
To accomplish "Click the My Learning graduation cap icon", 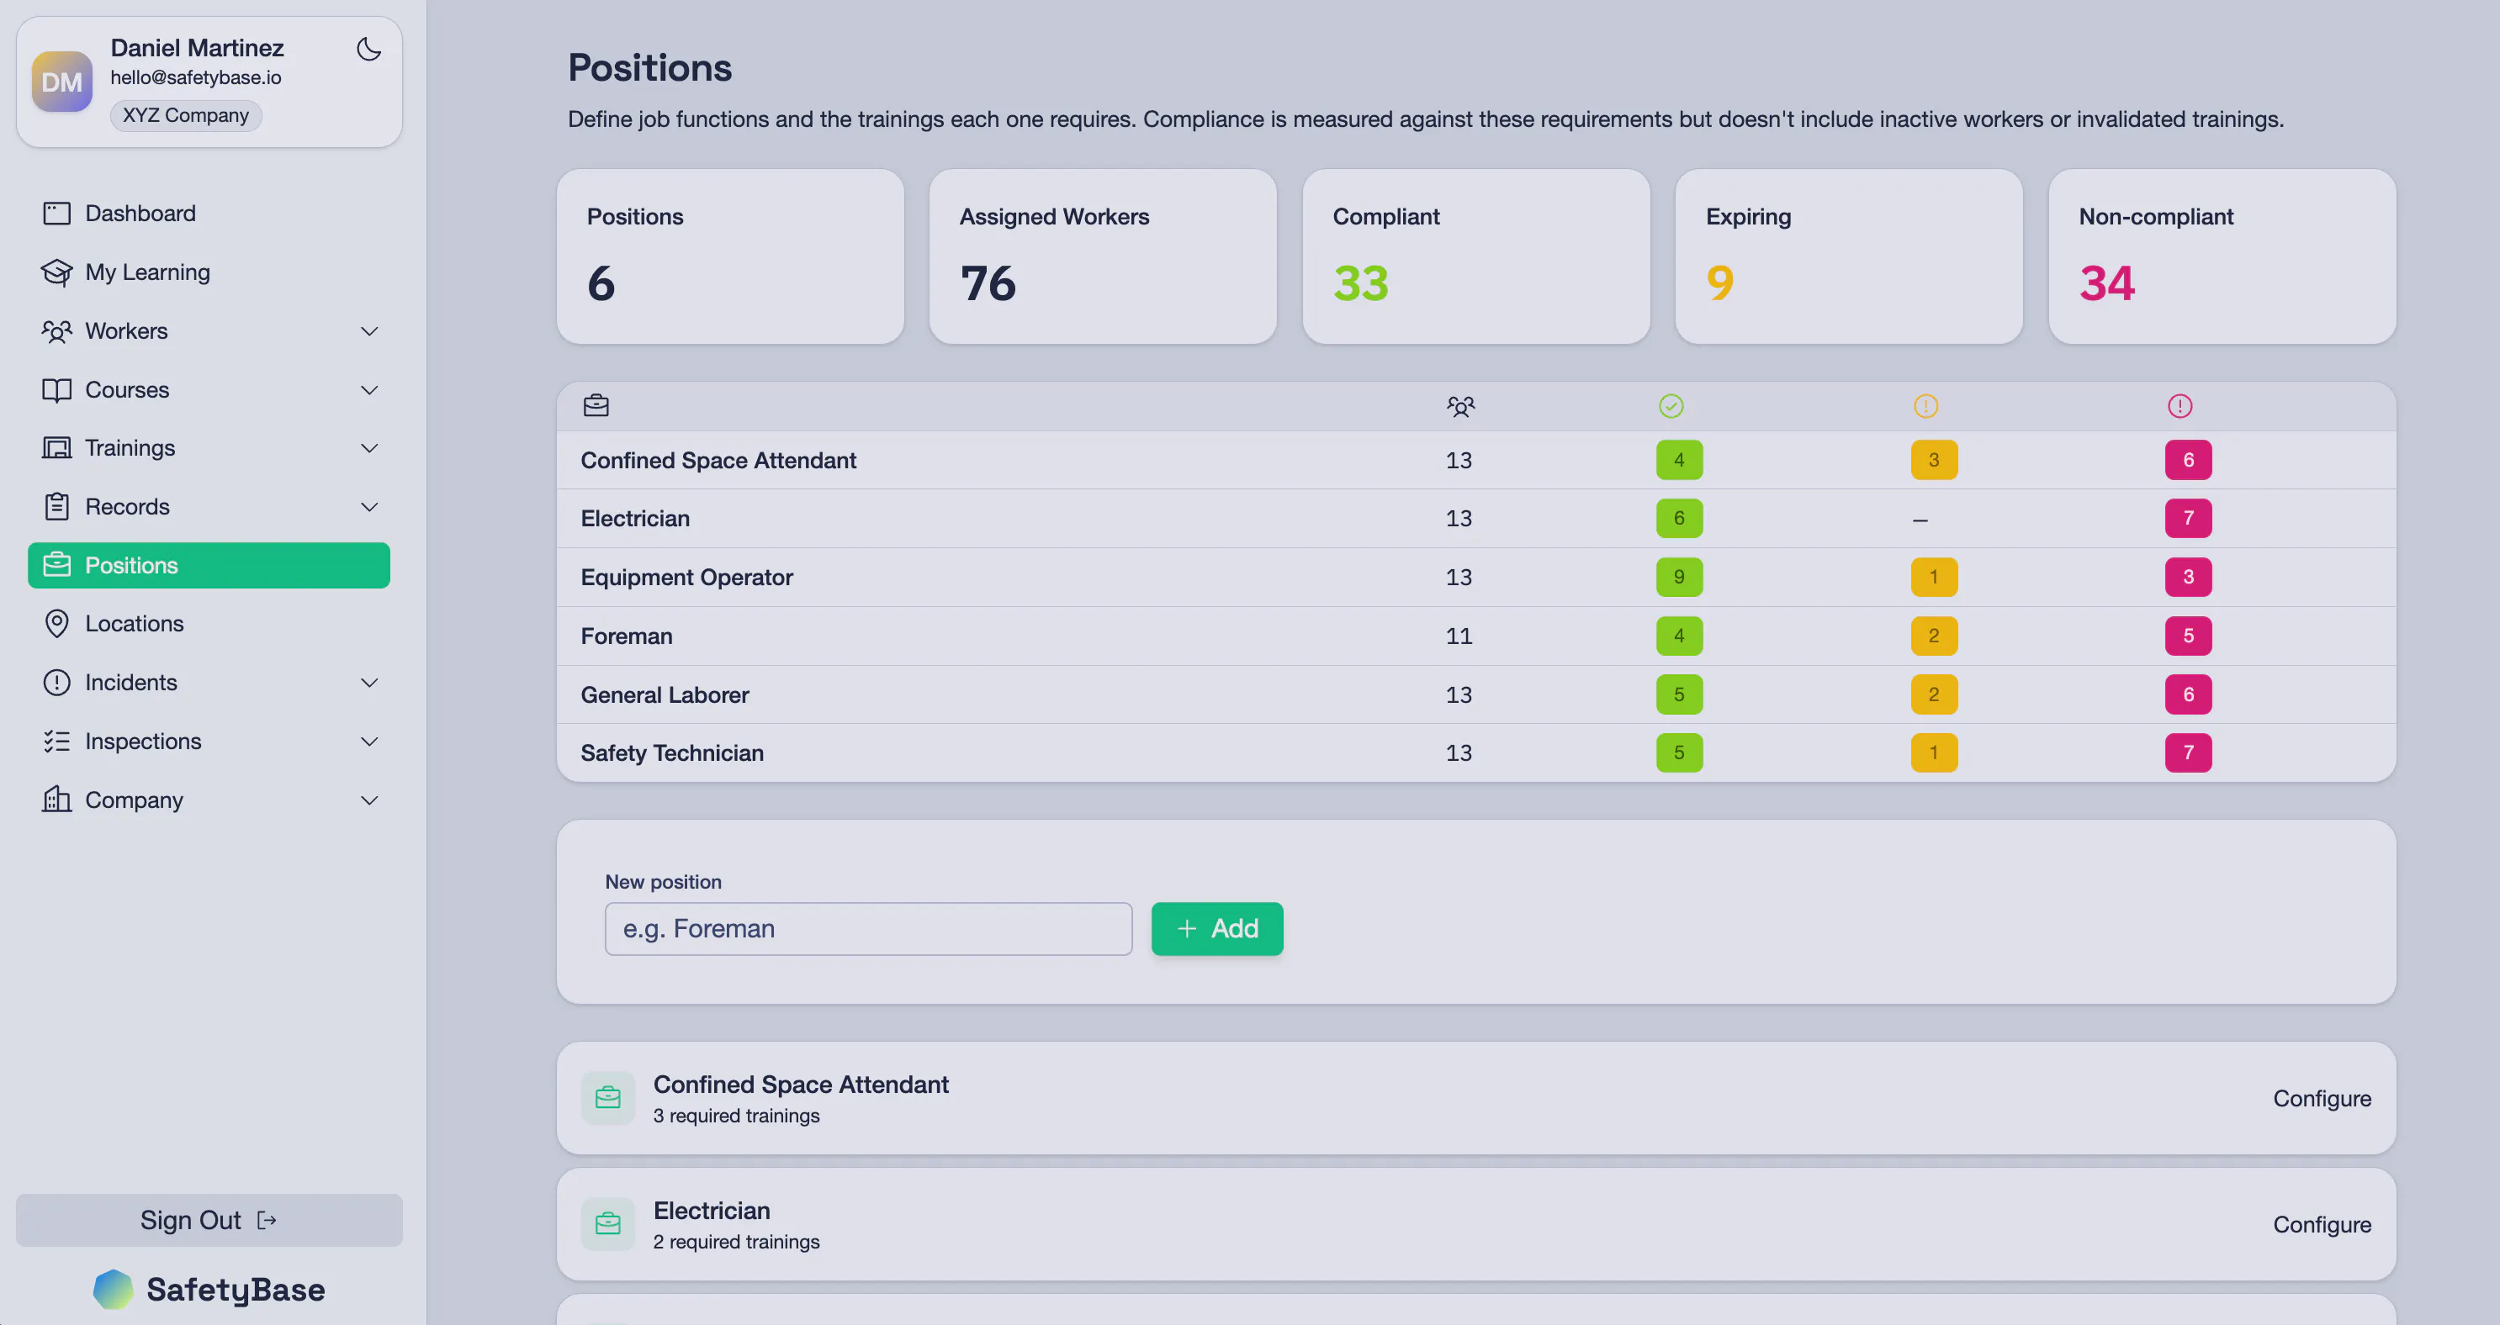I will click(56, 272).
